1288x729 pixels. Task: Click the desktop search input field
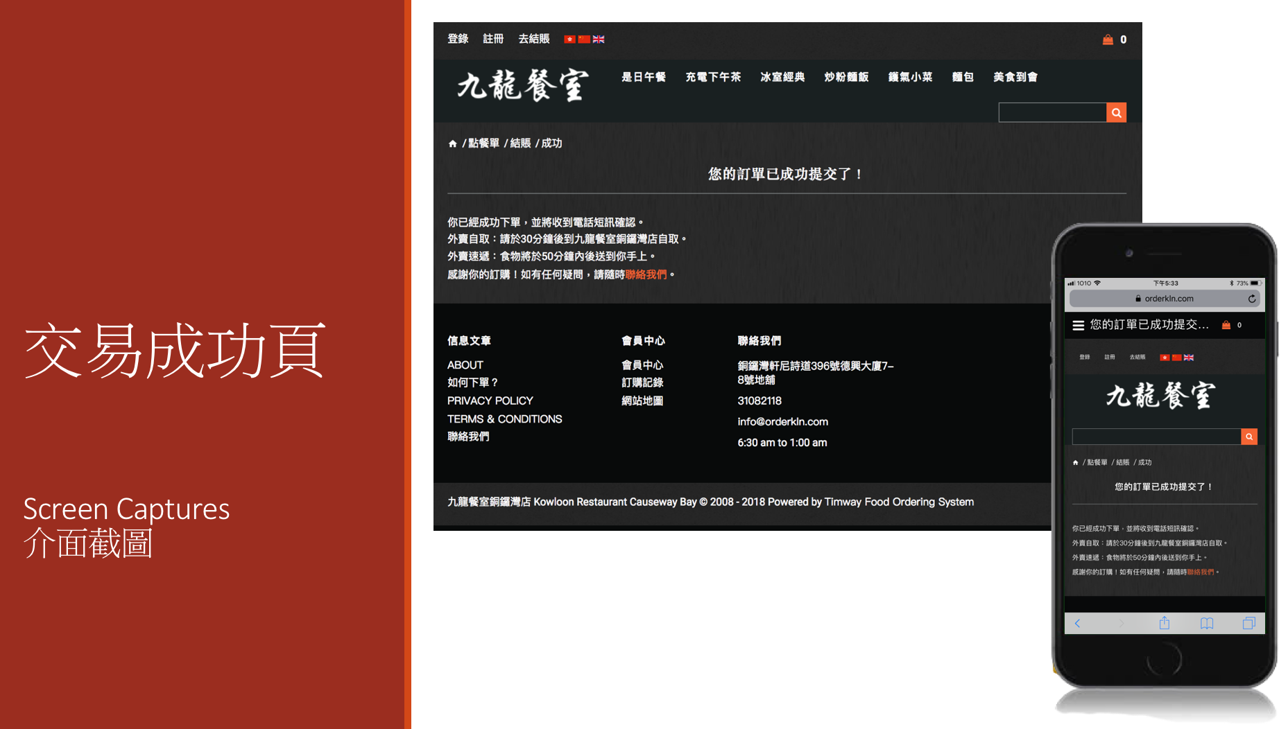[1052, 112]
